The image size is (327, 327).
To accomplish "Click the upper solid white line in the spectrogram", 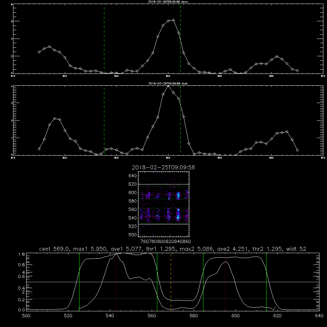I will pos(163,184).
